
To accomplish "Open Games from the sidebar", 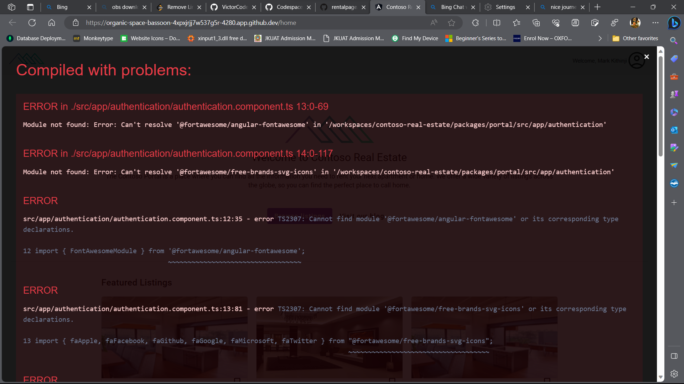I will tap(674, 94).
